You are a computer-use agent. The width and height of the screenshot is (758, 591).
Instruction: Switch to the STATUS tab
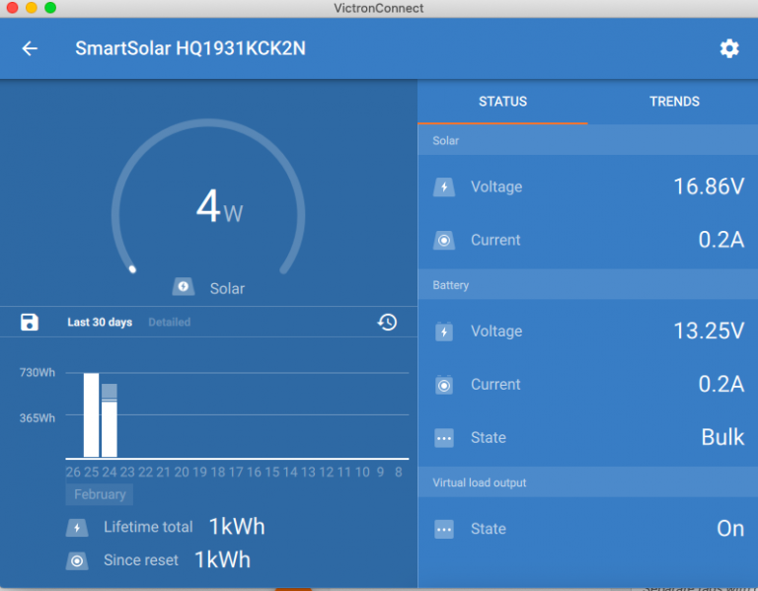502,102
